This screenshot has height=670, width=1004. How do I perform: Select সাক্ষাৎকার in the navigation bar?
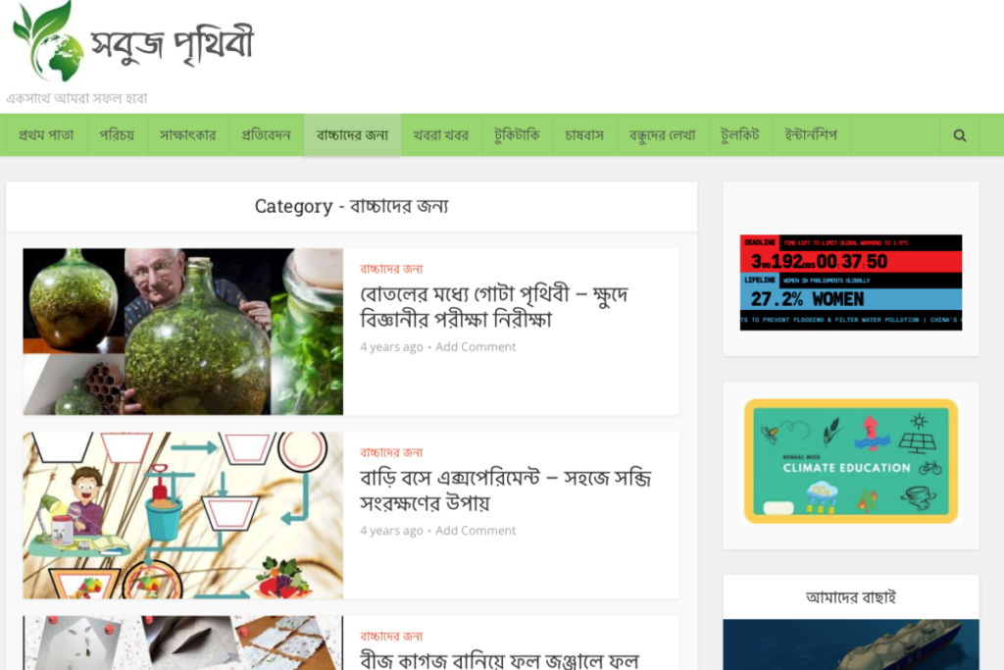[x=187, y=135]
